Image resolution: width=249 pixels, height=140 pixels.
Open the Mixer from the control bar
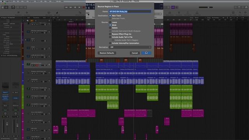coord(22,7)
